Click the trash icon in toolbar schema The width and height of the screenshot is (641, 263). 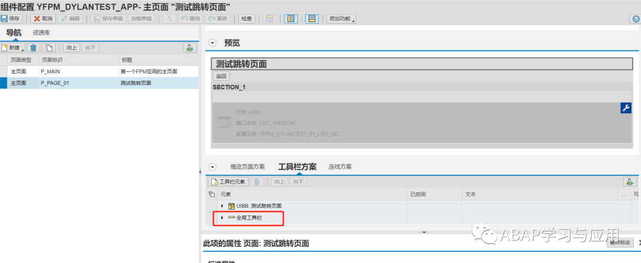click(x=257, y=182)
